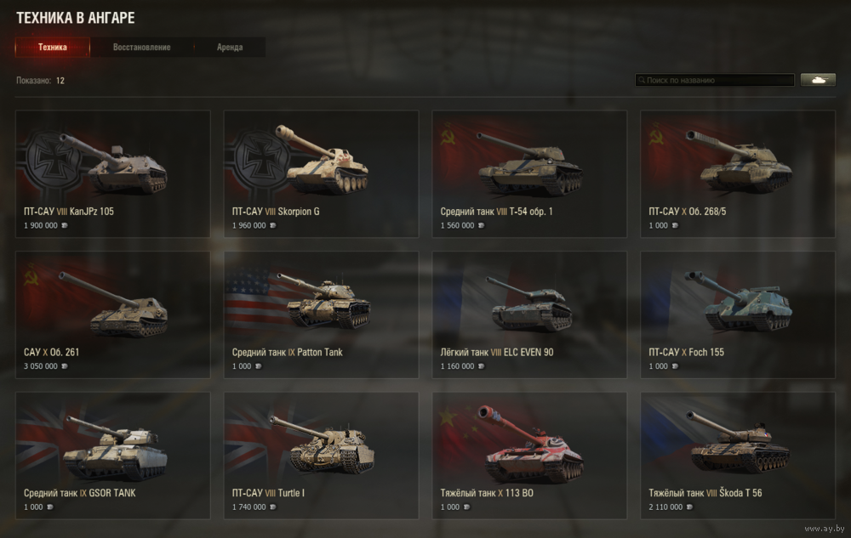
Task: Focus the Поиск по названию search field
Action: coord(715,80)
